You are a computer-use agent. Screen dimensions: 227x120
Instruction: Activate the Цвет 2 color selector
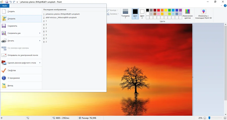(142, 14)
